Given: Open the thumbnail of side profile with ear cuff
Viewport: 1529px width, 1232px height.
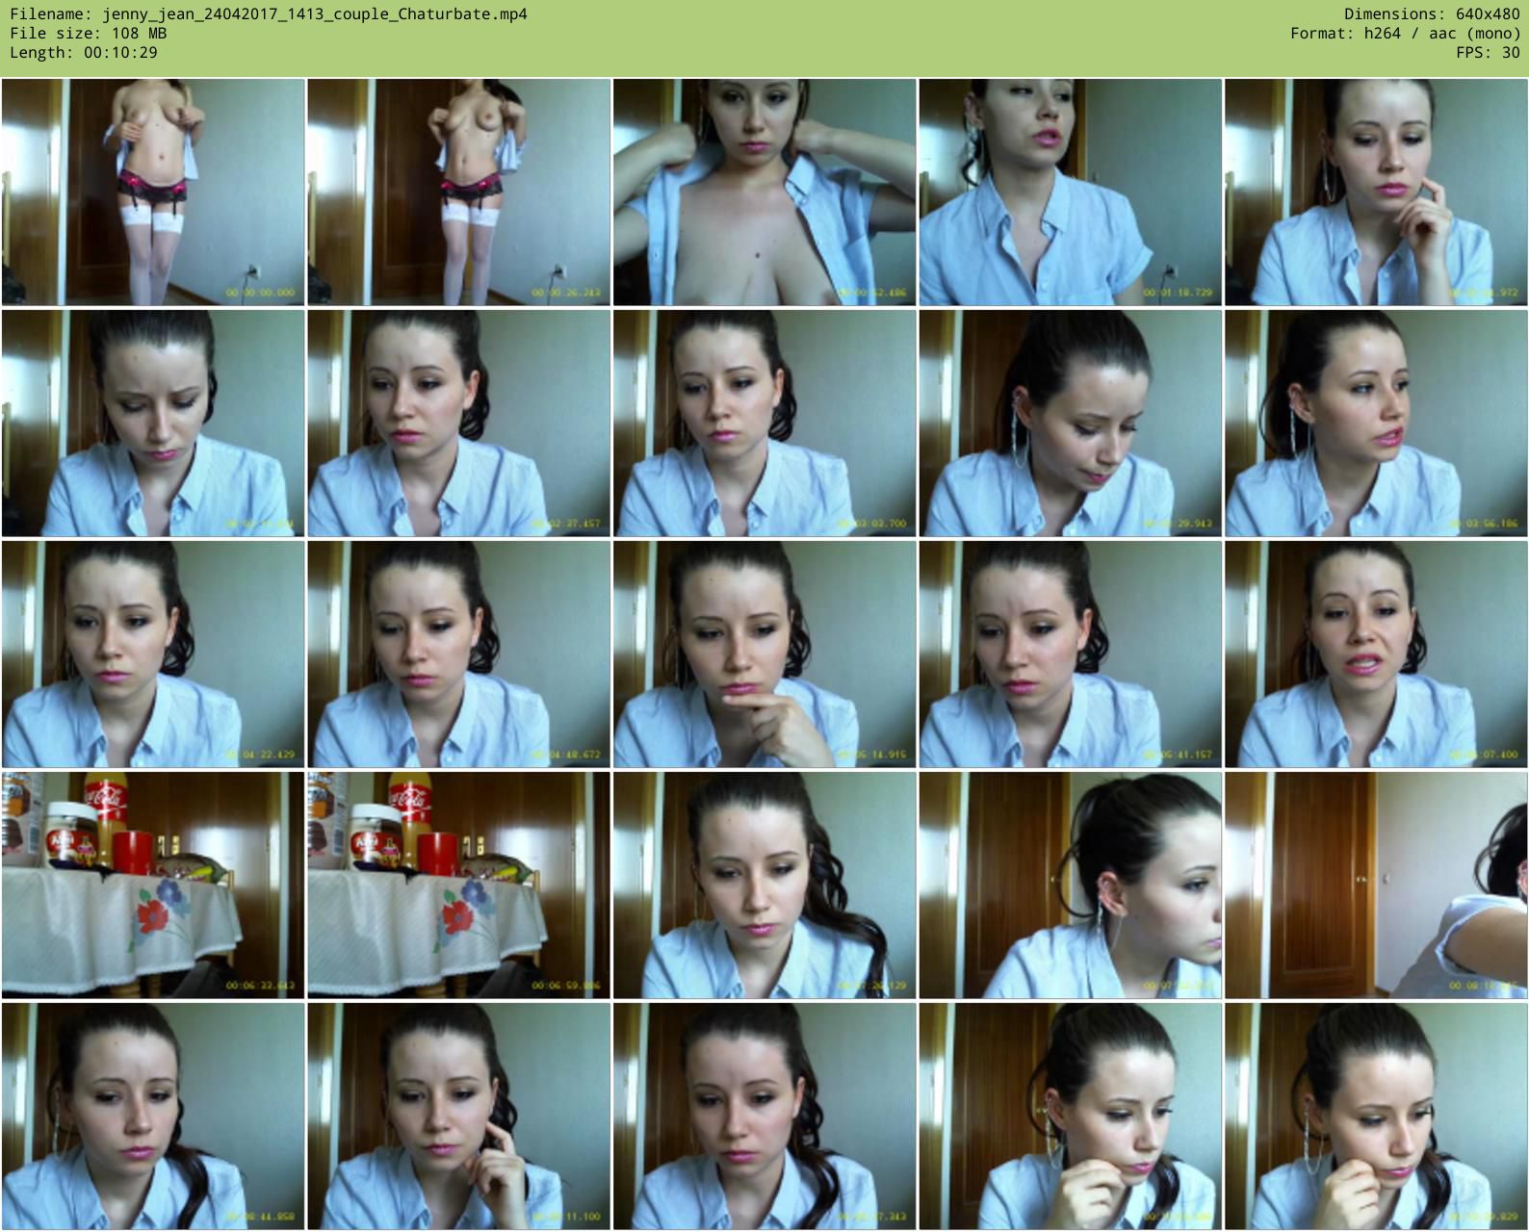Looking at the screenshot, I should click(1070, 885).
